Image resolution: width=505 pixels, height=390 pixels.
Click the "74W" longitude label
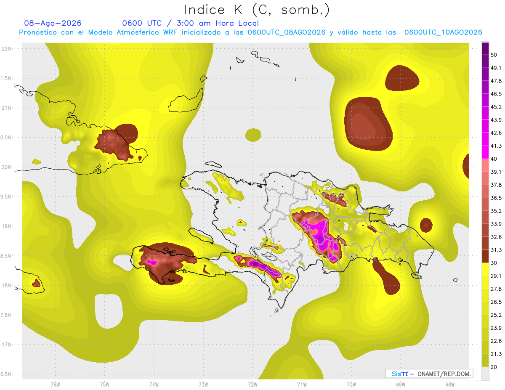click(154, 385)
